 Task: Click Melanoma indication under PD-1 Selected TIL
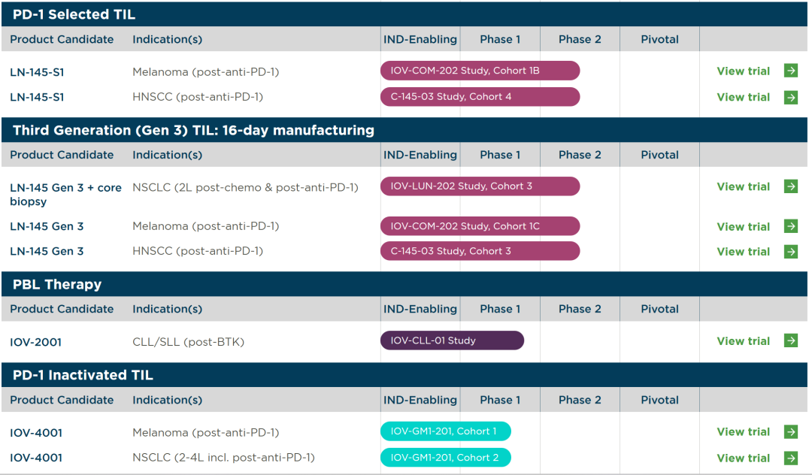pyautogui.click(x=205, y=72)
